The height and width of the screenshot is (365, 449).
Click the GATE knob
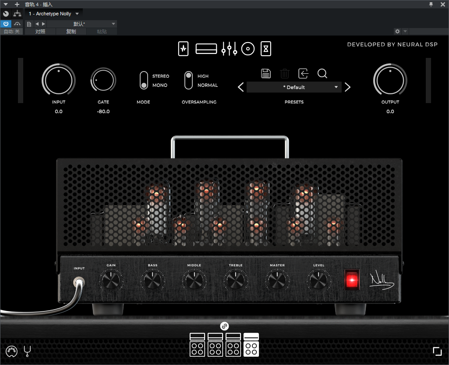pyautogui.click(x=103, y=80)
